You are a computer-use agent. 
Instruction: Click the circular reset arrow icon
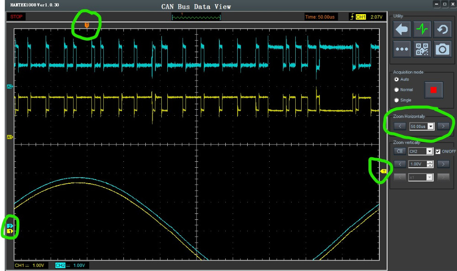coord(442,30)
